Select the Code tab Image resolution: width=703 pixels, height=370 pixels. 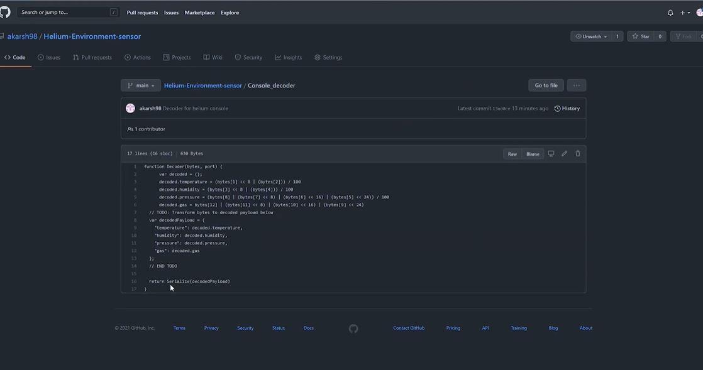coord(15,57)
